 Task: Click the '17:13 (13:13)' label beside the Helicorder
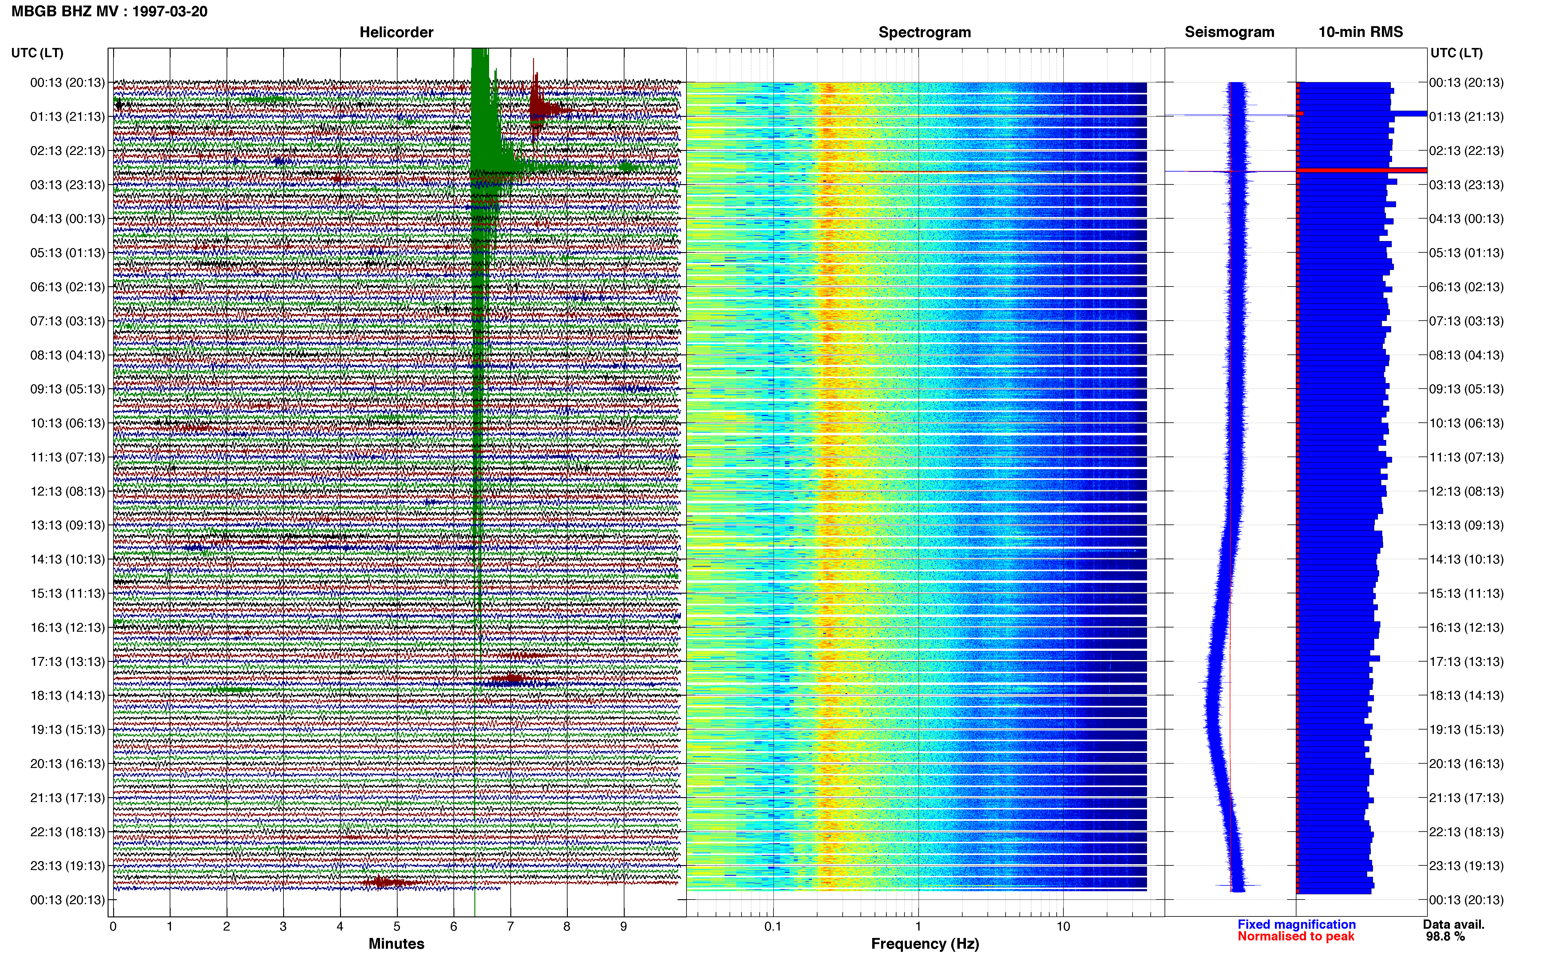pyautogui.click(x=68, y=662)
